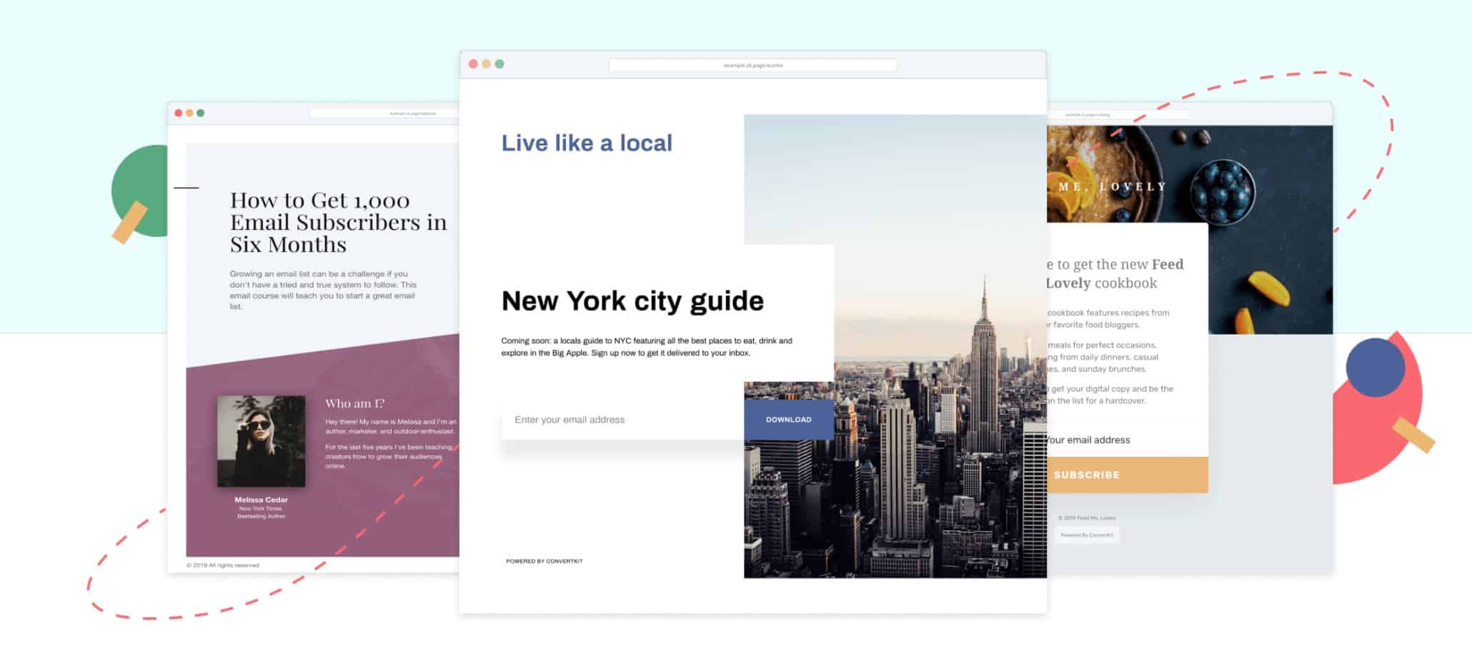Click the yellow traffic light on the left browser window

pos(189,113)
